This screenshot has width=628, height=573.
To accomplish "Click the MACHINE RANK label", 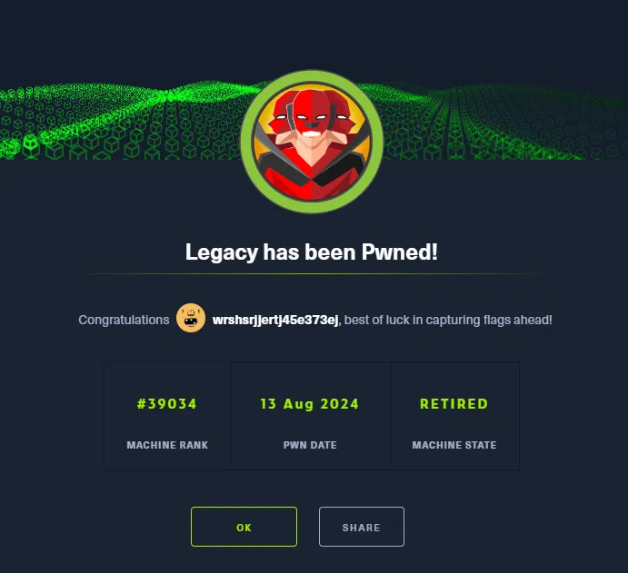I will pos(167,445).
